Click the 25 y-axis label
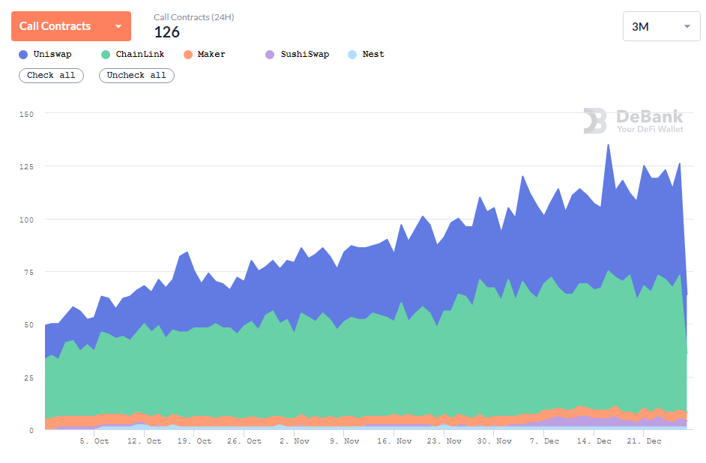Viewport: 706px width, 463px height. (28, 378)
